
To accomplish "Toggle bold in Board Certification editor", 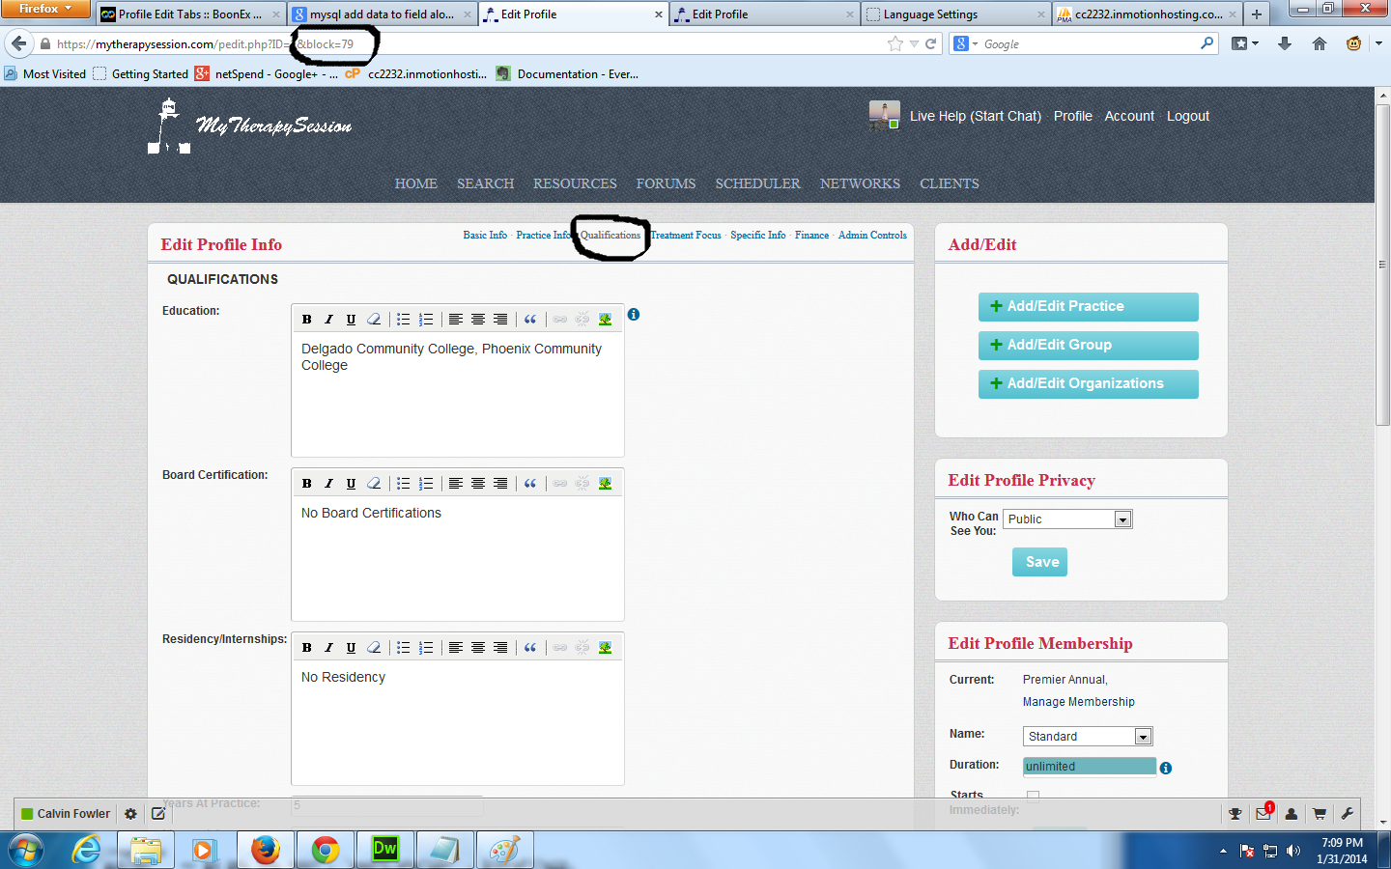I will point(306,484).
